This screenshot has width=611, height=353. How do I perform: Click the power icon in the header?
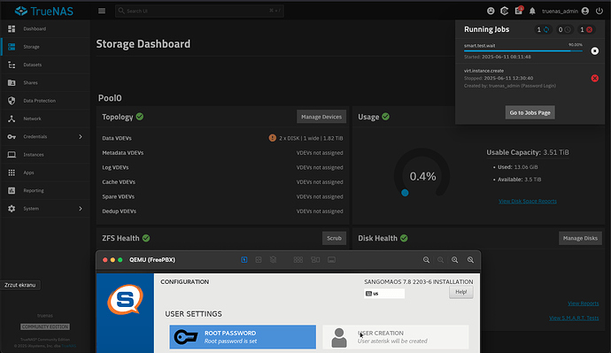pyautogui.click(x=599, y=11)
